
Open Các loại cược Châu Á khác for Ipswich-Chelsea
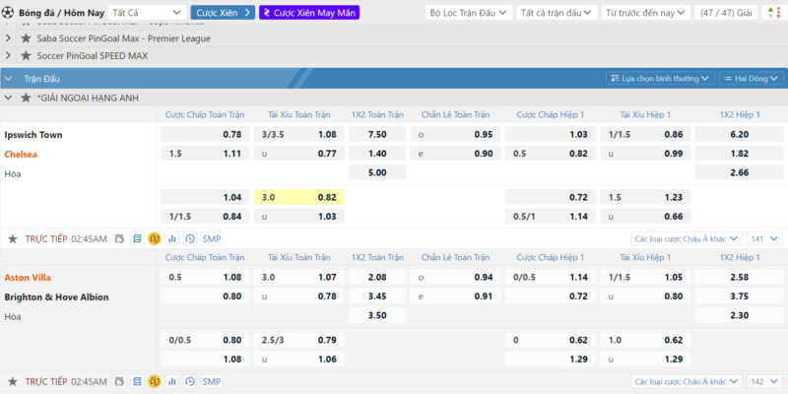pyautogui.click(x=686, y=239)
